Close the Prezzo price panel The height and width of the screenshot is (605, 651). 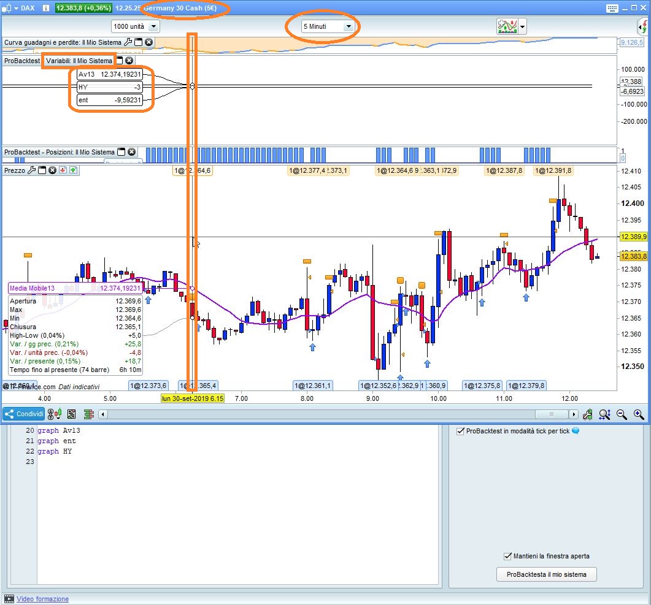pos(52,170)
